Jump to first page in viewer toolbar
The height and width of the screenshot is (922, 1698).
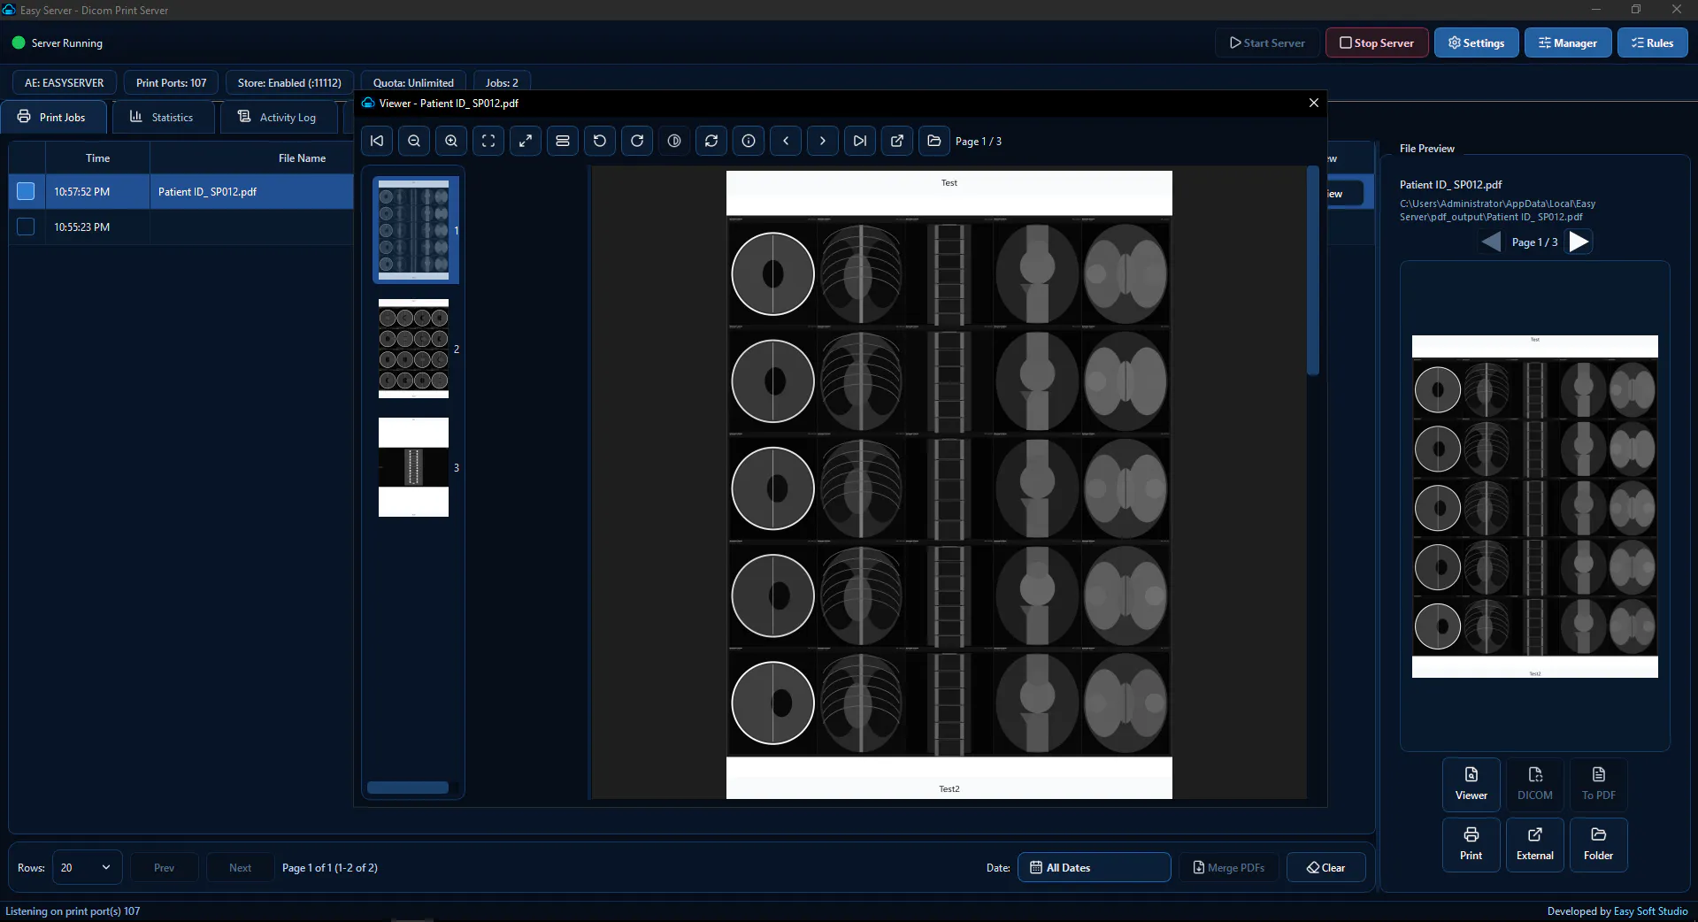tap(377, 141)
